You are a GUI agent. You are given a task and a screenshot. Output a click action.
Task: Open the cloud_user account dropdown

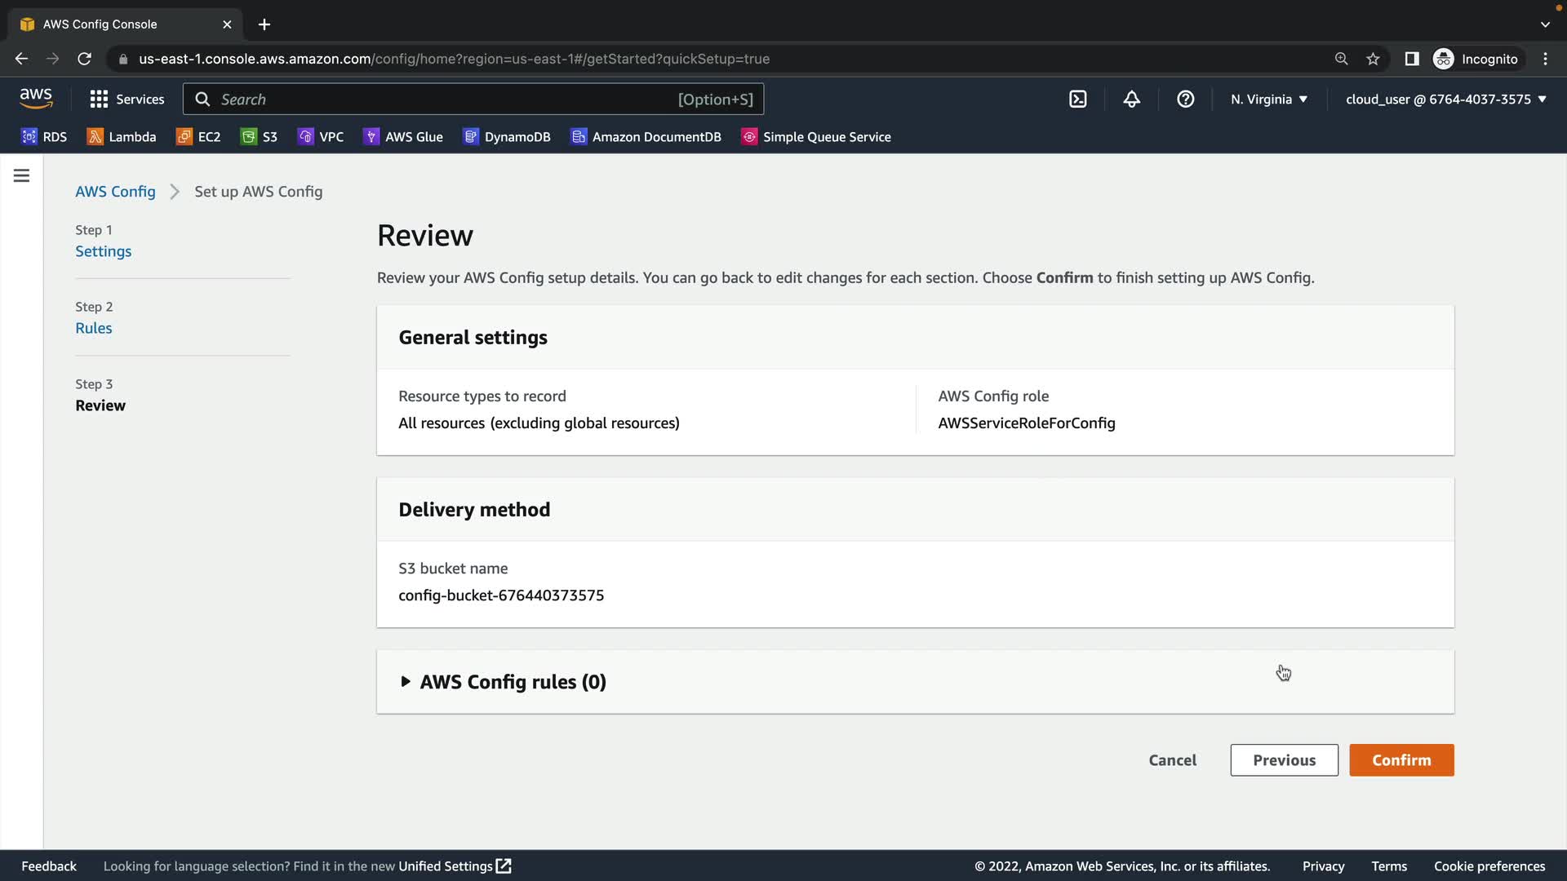click(1445, 100)
